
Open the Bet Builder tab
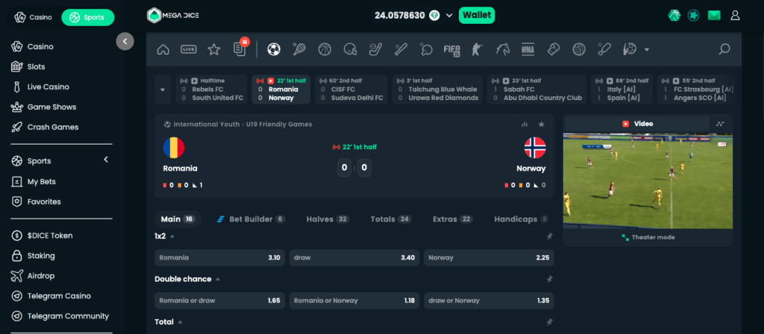point(251,219)
